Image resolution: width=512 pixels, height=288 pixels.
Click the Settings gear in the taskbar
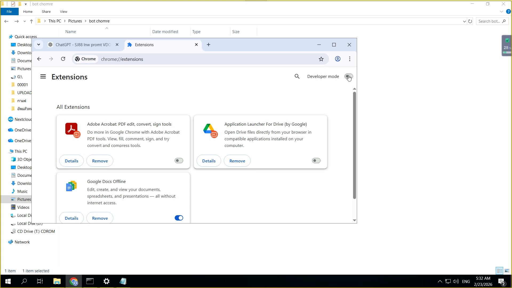point(106,281)
